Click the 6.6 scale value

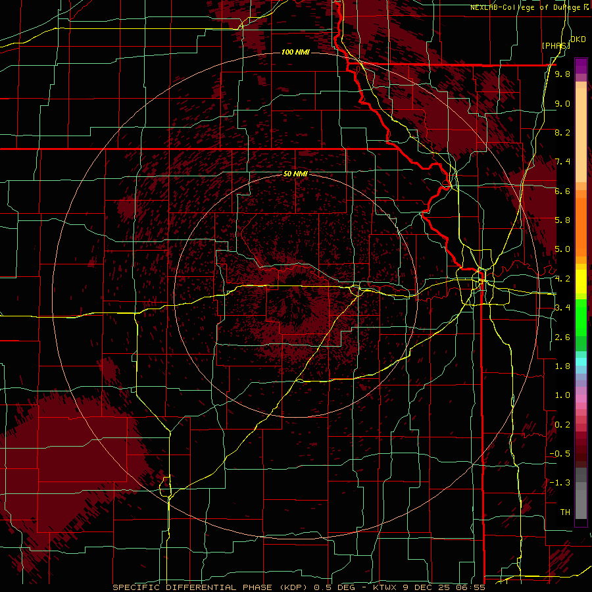click(x=562, y=191)
